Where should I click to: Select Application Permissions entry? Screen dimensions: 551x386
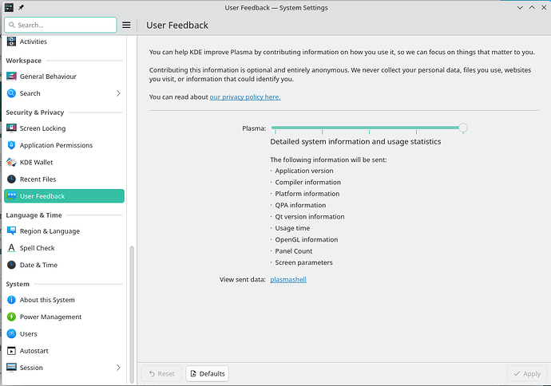64,145
